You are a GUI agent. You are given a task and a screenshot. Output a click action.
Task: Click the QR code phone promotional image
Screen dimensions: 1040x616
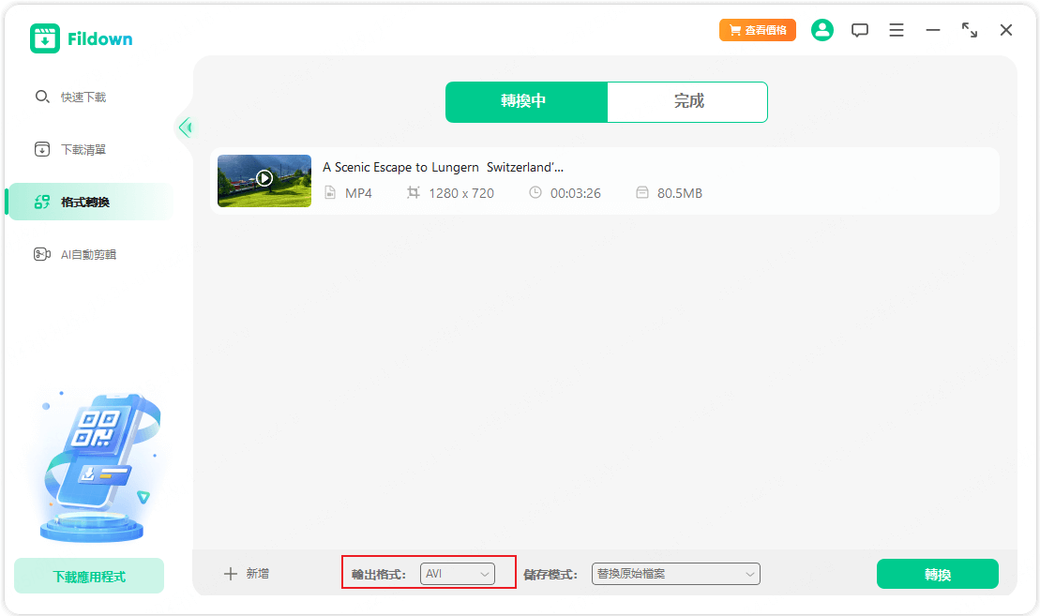click(x=92, y=466)
